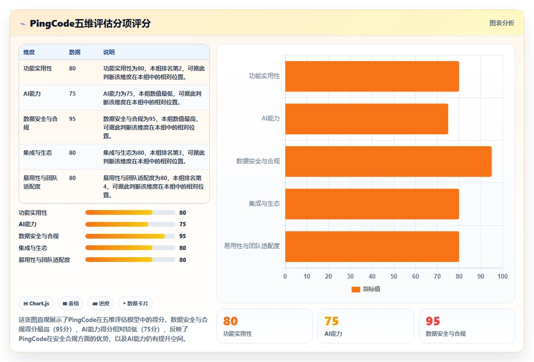Screen dimensions: 534x362
Task: Click the 说明 column header
Action: tap(109, 52)
